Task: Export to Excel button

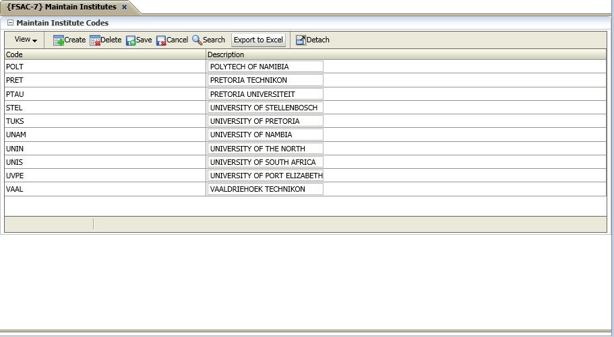Action: pyautogui.click(x=258, y=40)
